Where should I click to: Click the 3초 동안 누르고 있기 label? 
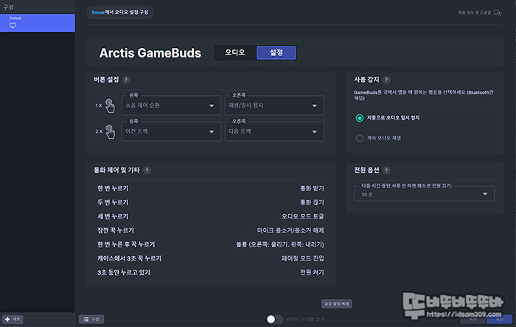(x=124, y=272)
